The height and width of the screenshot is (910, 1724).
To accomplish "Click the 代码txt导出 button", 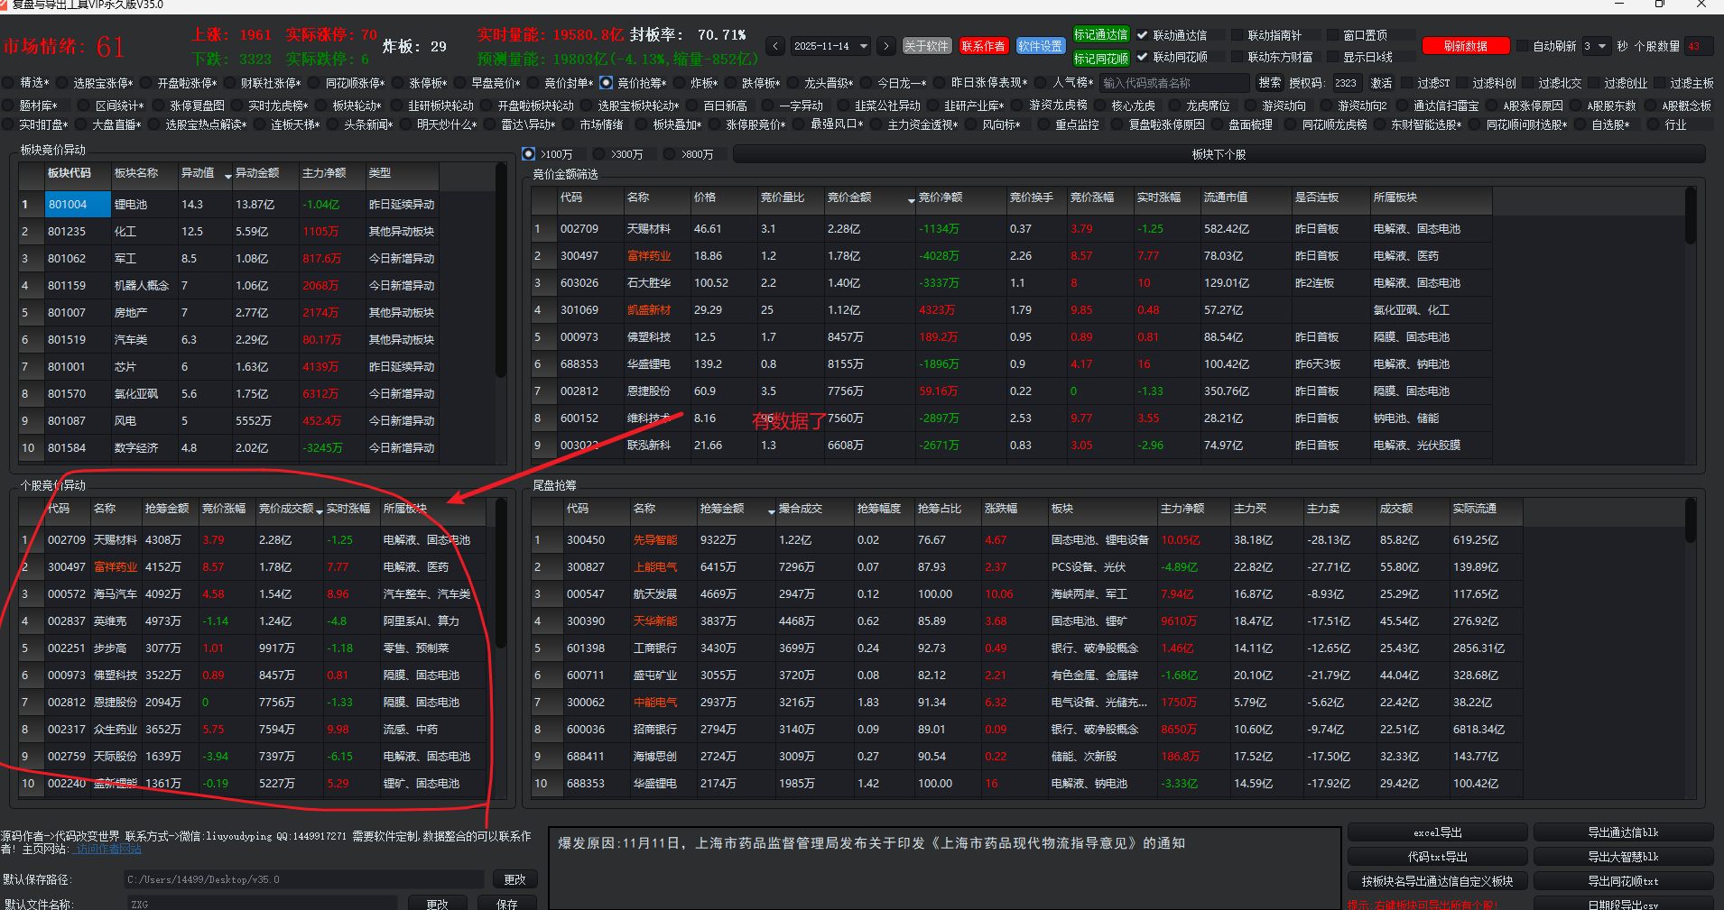I will (x=1437, y=857).
